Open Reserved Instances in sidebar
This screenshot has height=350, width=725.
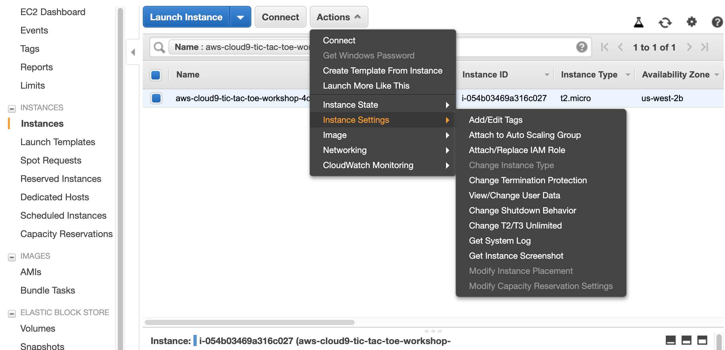(x=61, y=179)
